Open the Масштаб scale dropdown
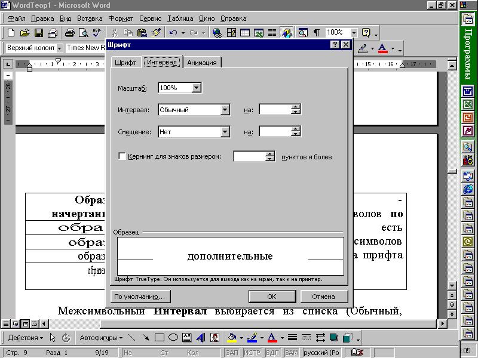Screen dimensions: 478x358 point(197,88)
